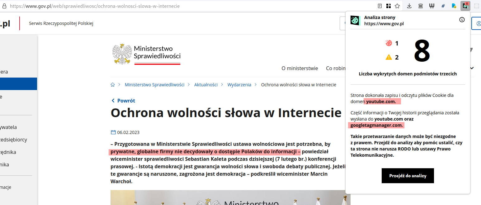Image resolution: width=481 pixels, height=205 pixels.
Task: Open the Aktualności breadcrumb link
Action: pyautogui.click(x=206, y=85)
